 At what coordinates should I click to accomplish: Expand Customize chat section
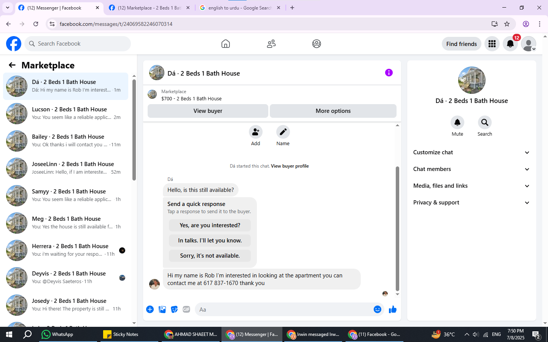pyautogui.click(x=472, y=152)
